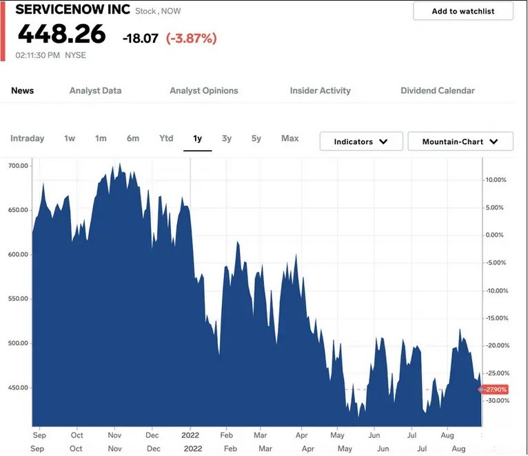Show the 5y price history
Viewport: 528px width, 456px height.
[x=256, y=138]
